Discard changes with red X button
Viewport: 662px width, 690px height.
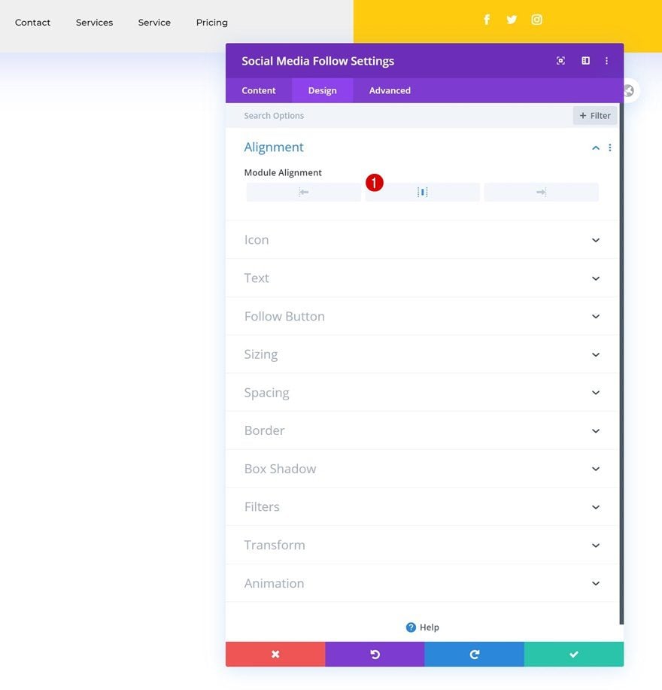(x=275, y=655)
